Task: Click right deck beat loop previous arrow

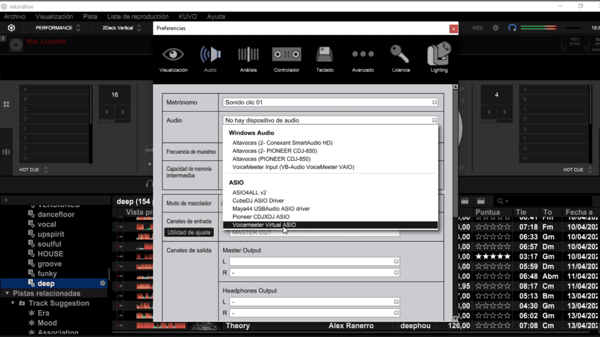Action: pyautogui.click(x=489, y=112)
